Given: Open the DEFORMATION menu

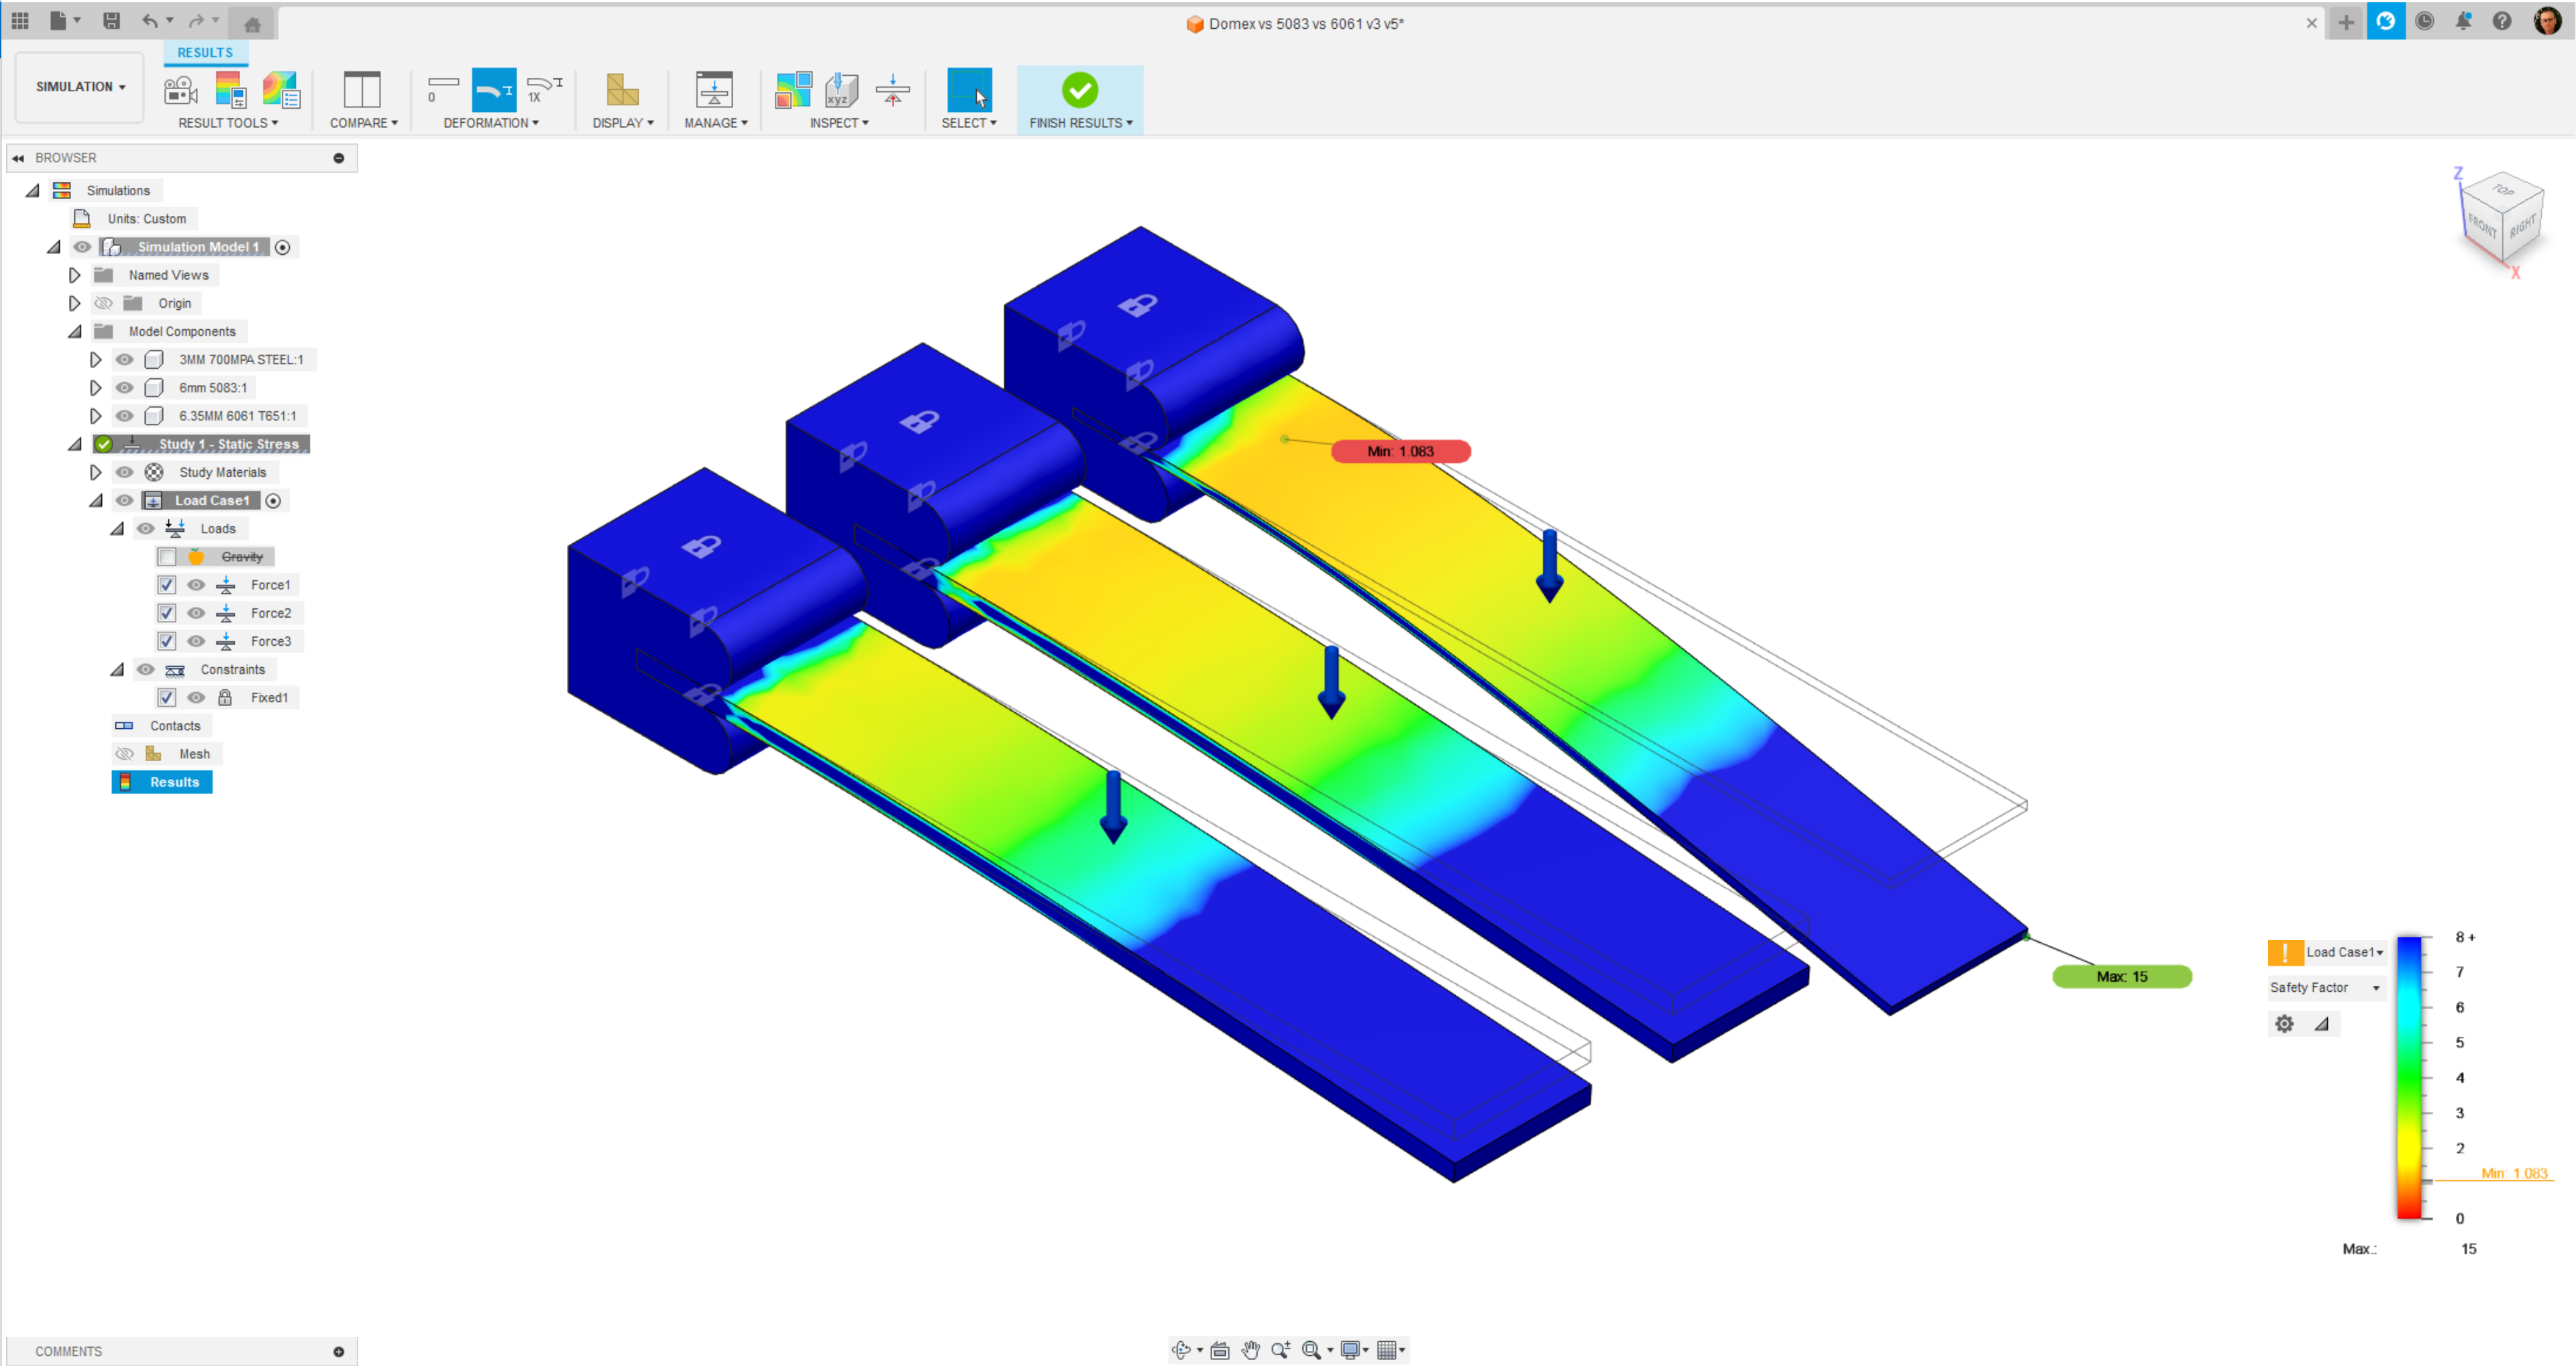Looking at the screenshot, I should point(491,123).
